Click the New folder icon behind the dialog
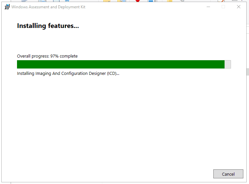249x184 pixels. click(x=170, y=1)
